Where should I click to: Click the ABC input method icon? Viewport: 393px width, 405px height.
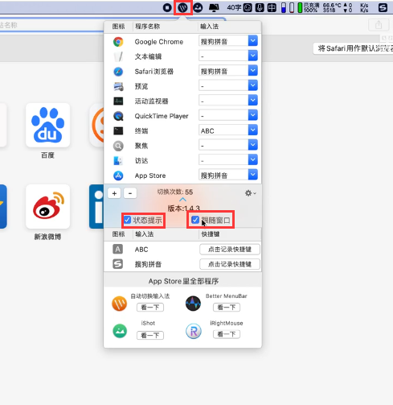[x=118, y=249]
